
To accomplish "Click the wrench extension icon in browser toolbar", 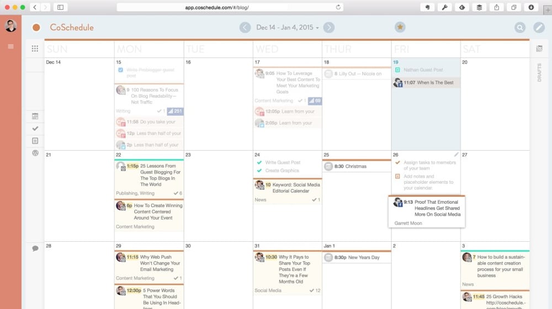I will point(444,7).
